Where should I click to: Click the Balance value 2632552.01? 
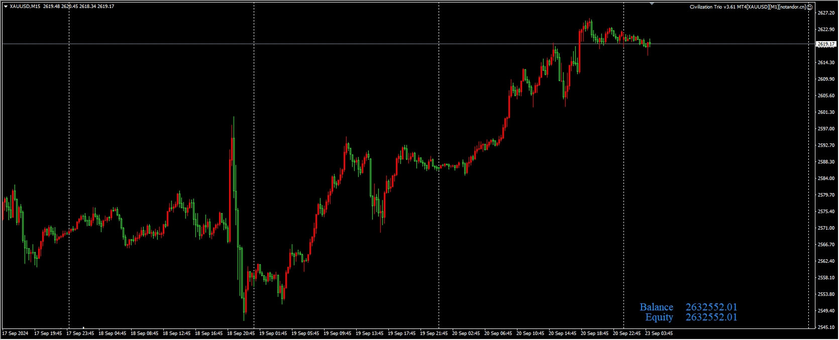711,307
